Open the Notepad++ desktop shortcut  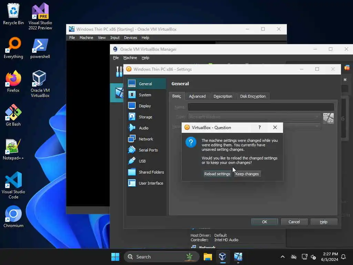coord(13,149)
